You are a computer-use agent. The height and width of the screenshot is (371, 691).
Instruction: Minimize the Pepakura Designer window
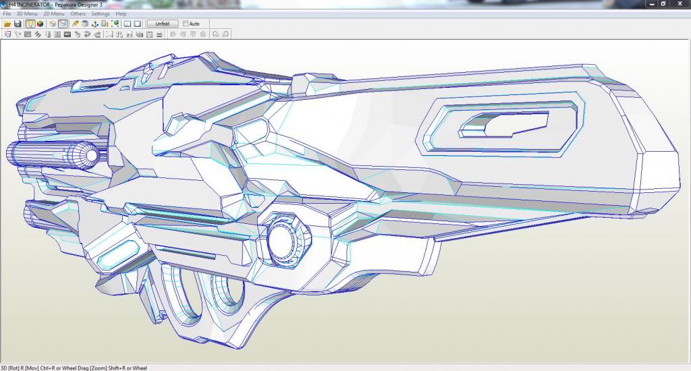click(x=653, y=3)
